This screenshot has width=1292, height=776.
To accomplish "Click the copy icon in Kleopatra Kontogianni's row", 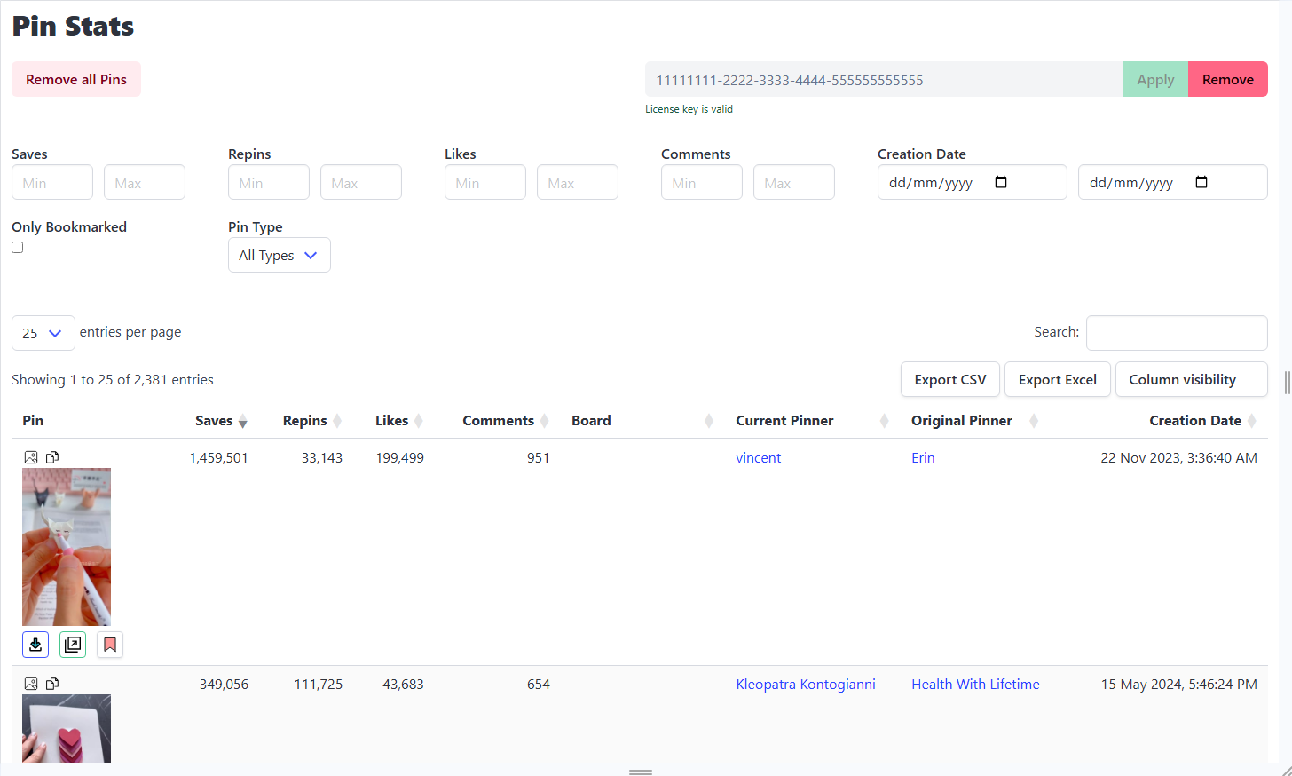I will 52,684.
